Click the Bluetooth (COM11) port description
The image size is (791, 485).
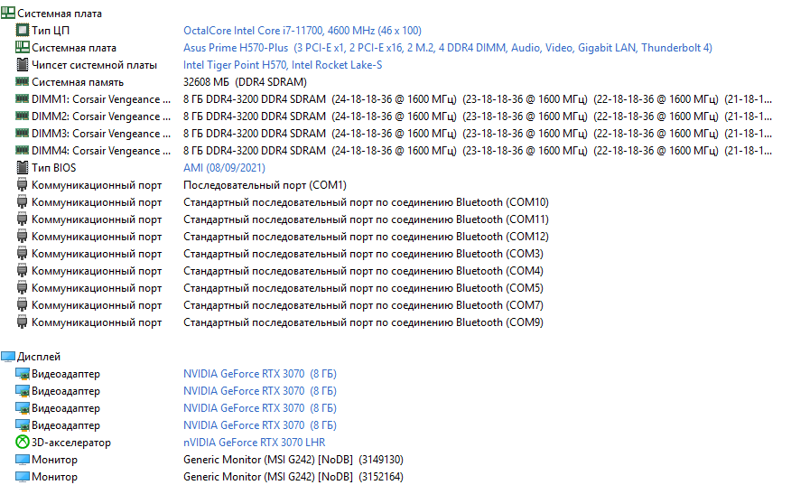coord(366,219)
